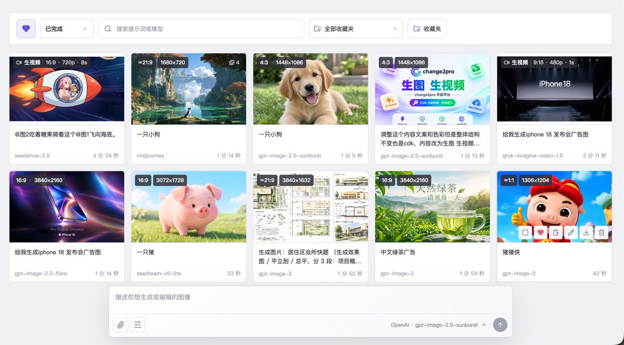
Task: Click the 猪猪侠 card title
Action: point(511,252)
